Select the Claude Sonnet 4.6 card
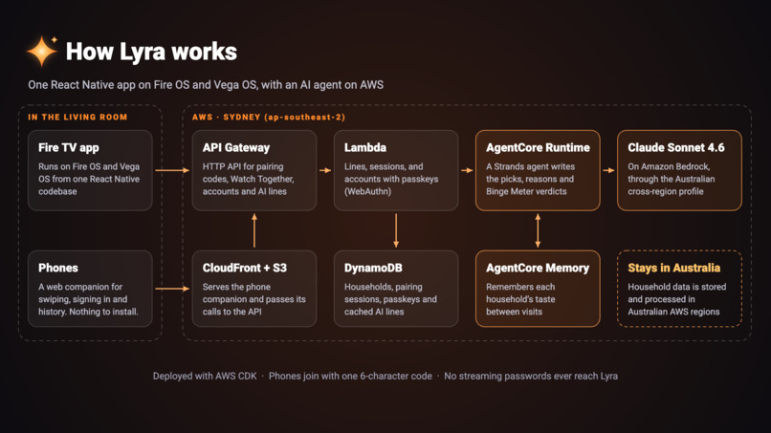Viewport: 771px width, 433px height. pyautogui.click(x=679, y=170)
